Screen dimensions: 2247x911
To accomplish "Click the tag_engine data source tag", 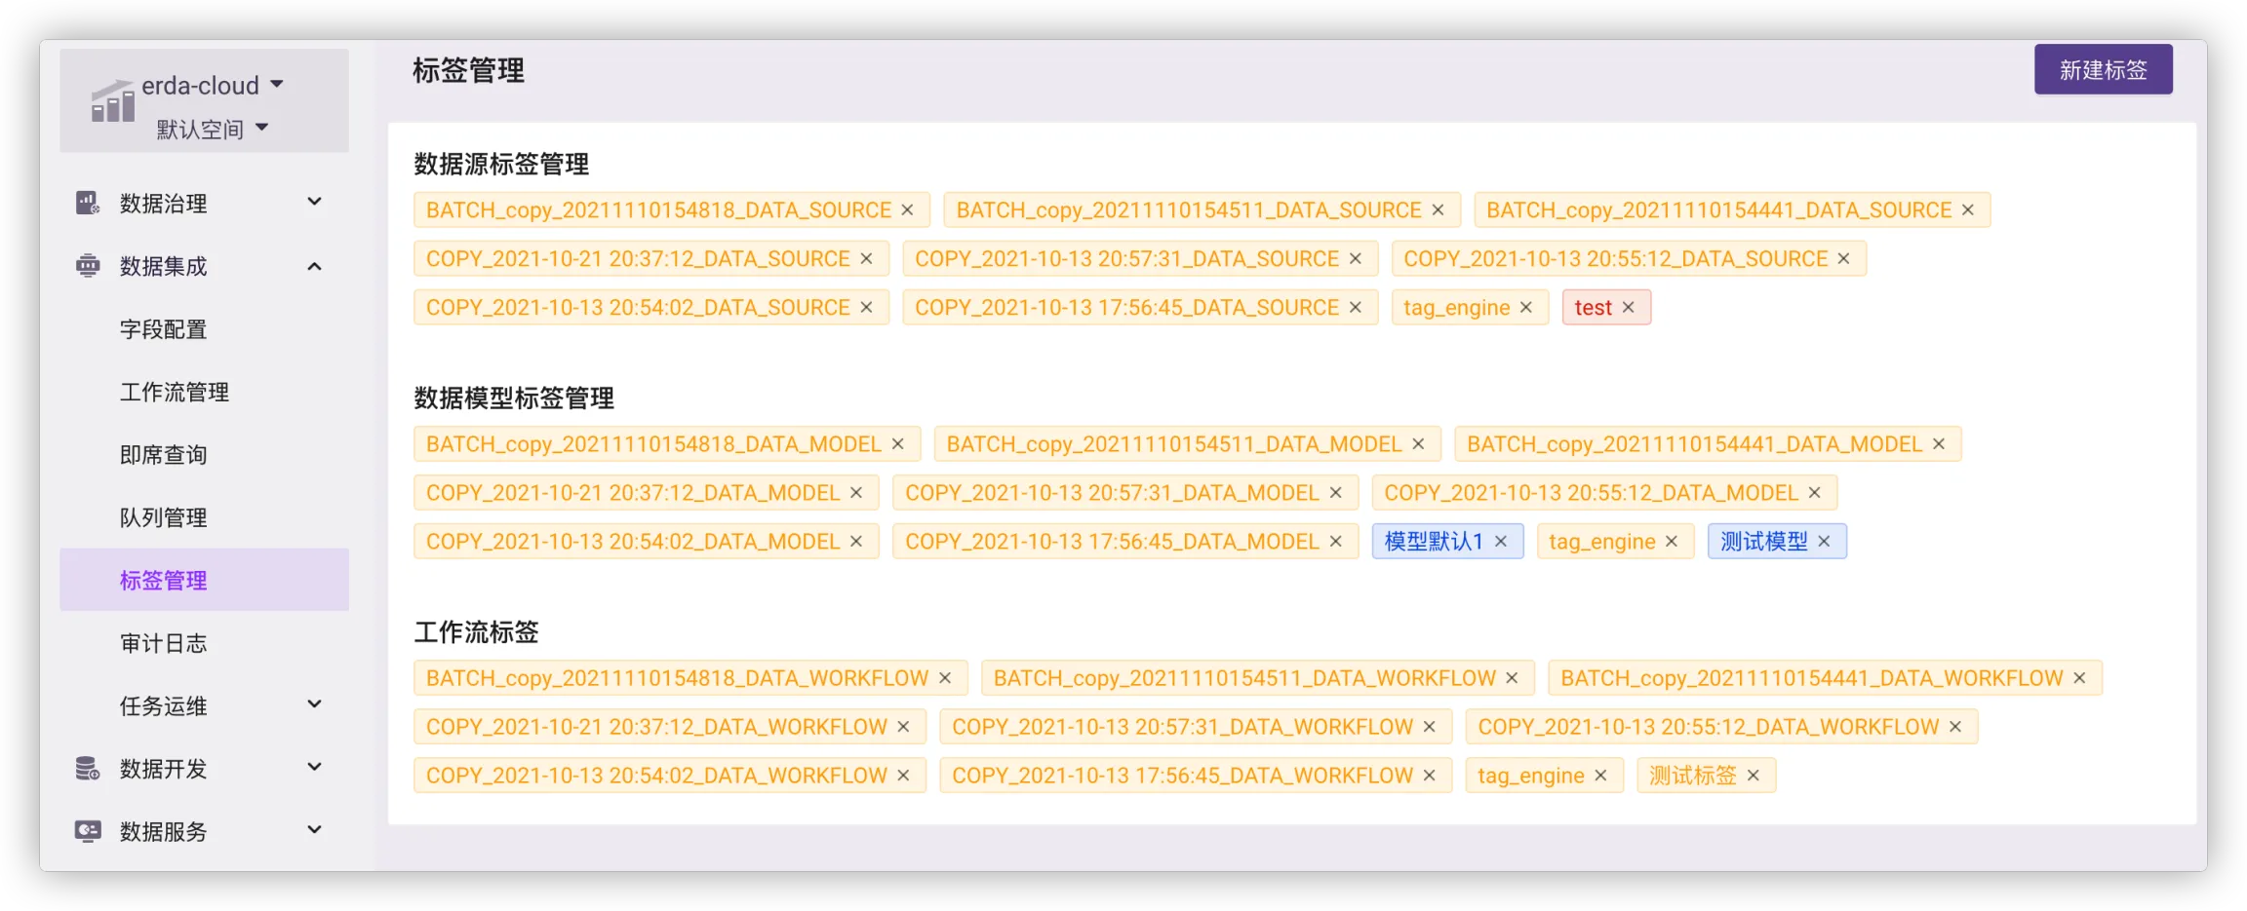I will [1456, 308].
